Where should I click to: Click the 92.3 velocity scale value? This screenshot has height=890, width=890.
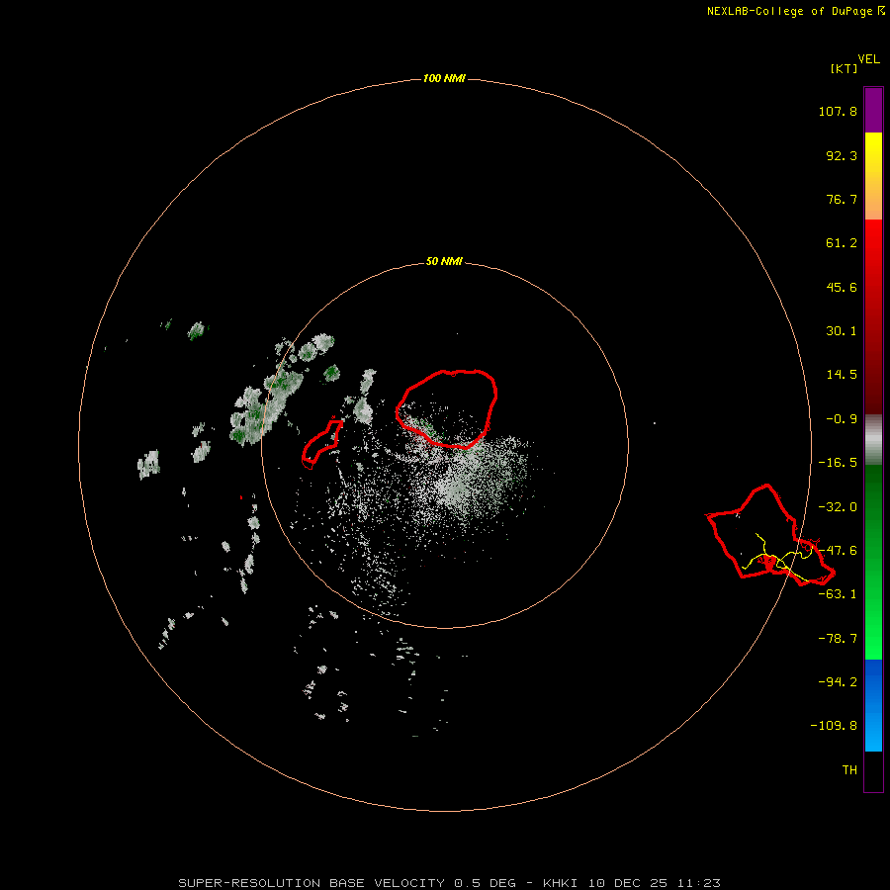842,155
